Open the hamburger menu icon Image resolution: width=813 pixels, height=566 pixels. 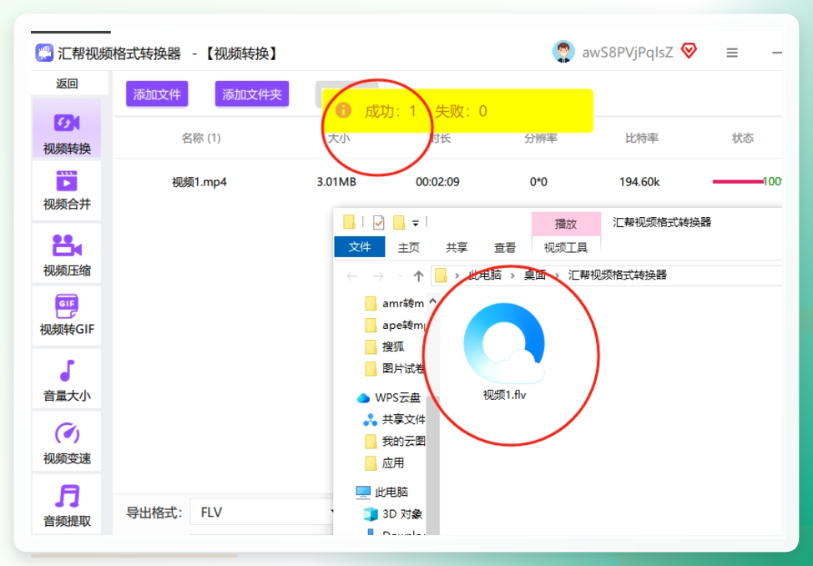pos(731,53)
